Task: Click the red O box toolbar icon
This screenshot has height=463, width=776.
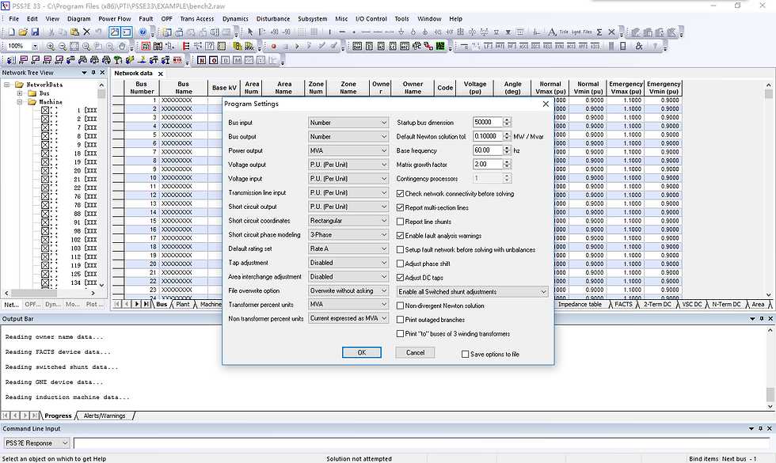Action: click(x=213, y=60)
